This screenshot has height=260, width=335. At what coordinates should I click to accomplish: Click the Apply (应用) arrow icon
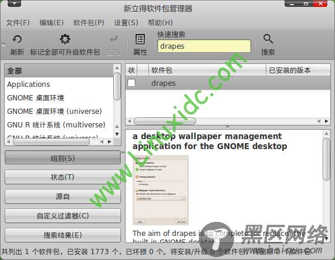coord(113,39)
